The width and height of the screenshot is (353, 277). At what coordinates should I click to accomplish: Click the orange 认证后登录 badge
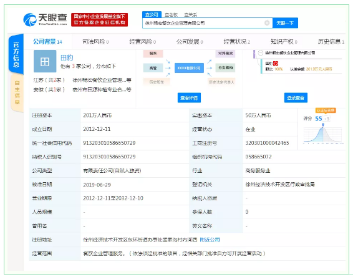(326, 110)
